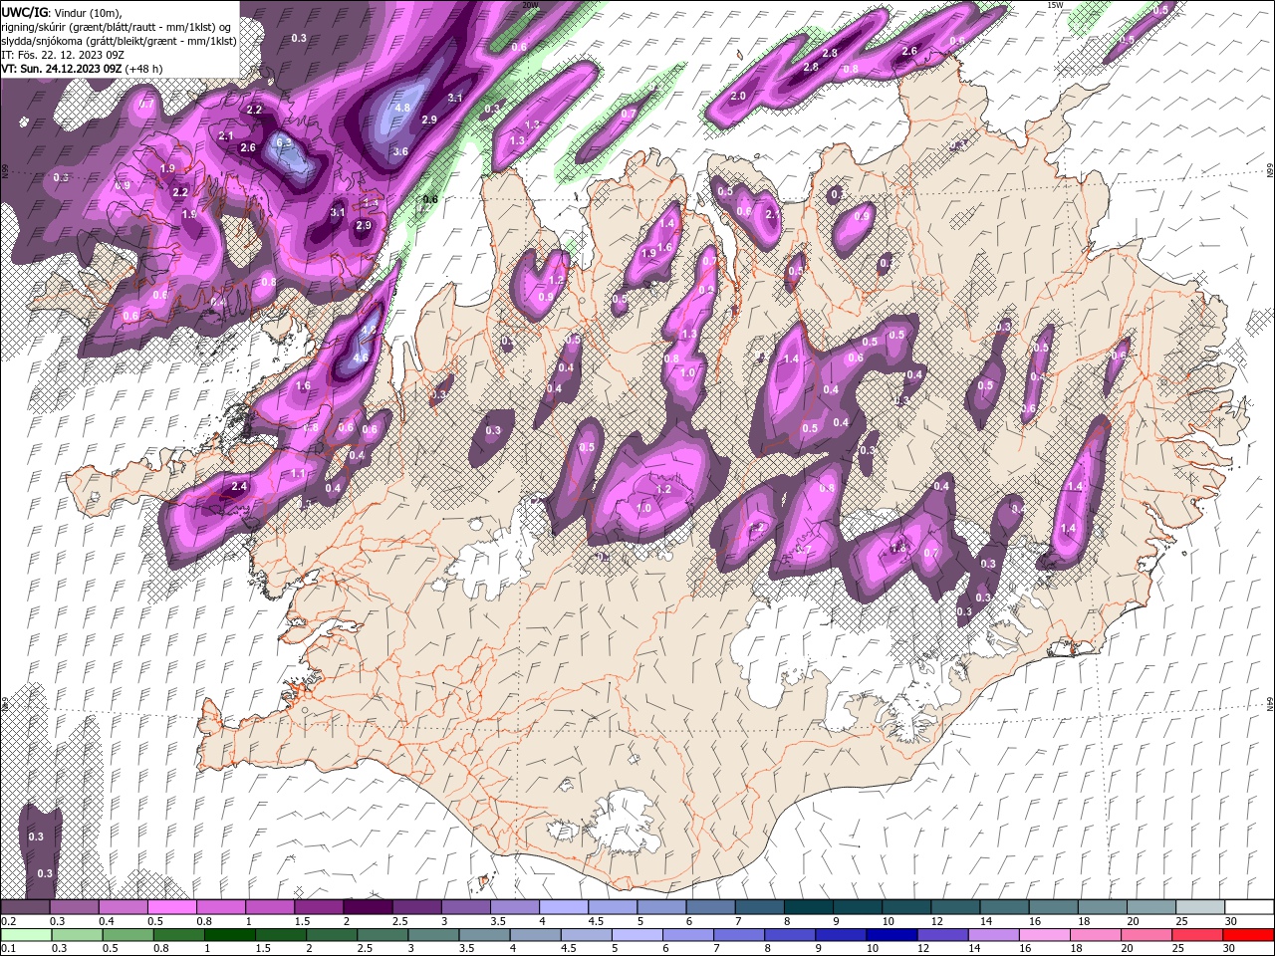Viewport: 1275px width, 956px height.
Task: Click the 'slydda/snjókoma' snow legend description line
Action: (119, 41)
